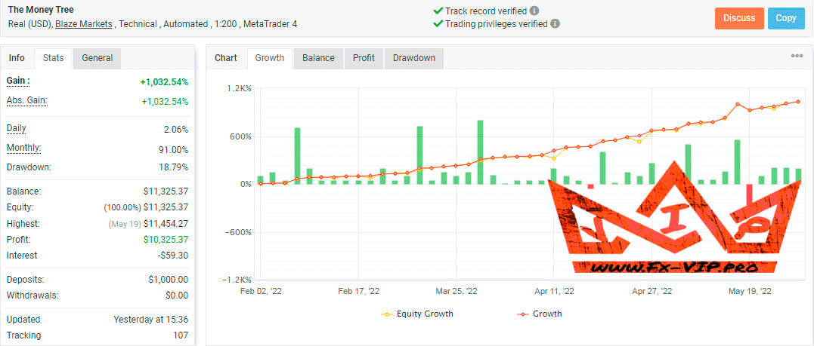The width and height of the screenshot is (814, 346).
Task: Switch to the Info tab
Action: [x=17, y=58]
